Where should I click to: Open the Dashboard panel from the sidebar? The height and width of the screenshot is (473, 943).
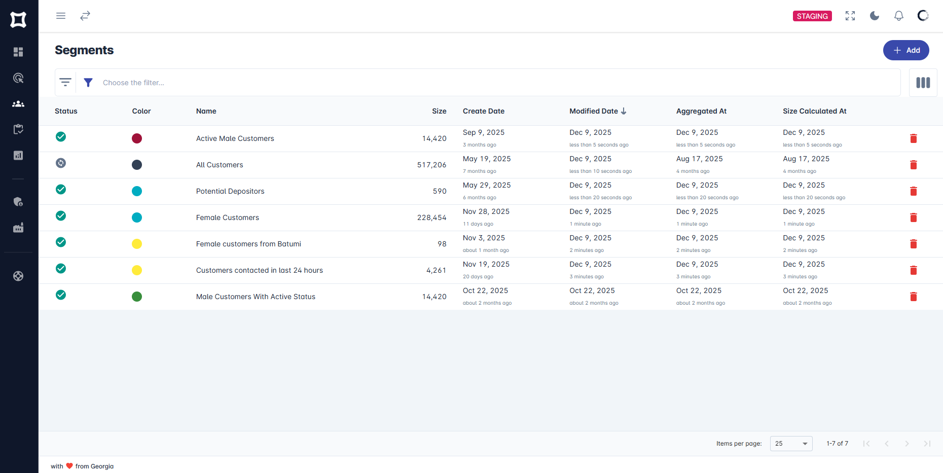(18, 52)
